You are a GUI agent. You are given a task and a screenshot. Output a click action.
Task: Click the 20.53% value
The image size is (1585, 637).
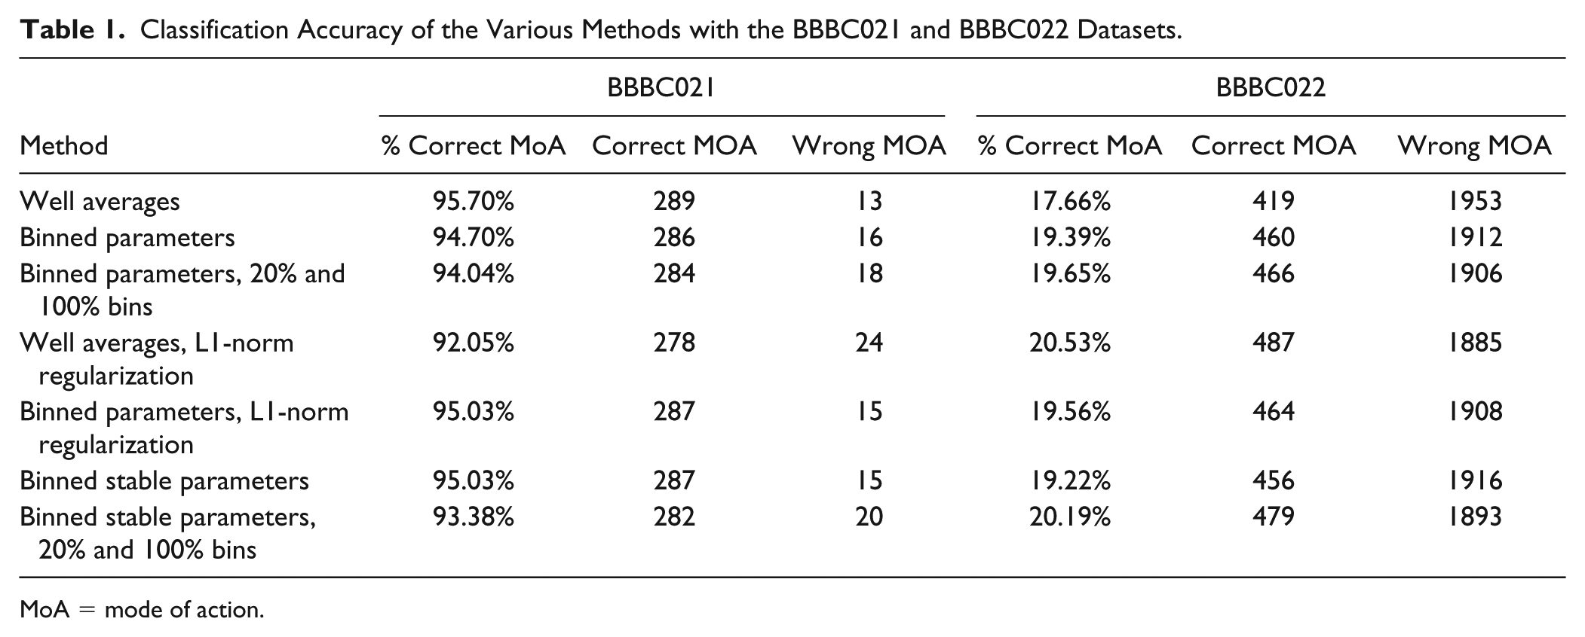(x=1070, y=343)
